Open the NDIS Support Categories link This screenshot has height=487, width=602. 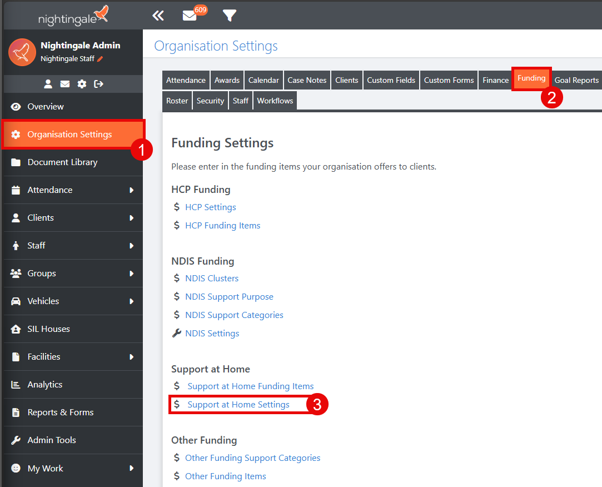pos(234,315)
